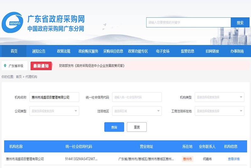Image resolution: width=251 pixels, height=168 pixels.
Task: Open the 首页 navigation tab
Action: click(14, 51)
